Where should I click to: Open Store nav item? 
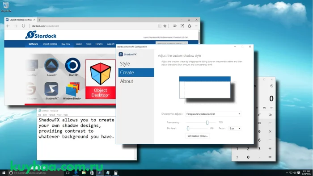(x=89, y=44)
